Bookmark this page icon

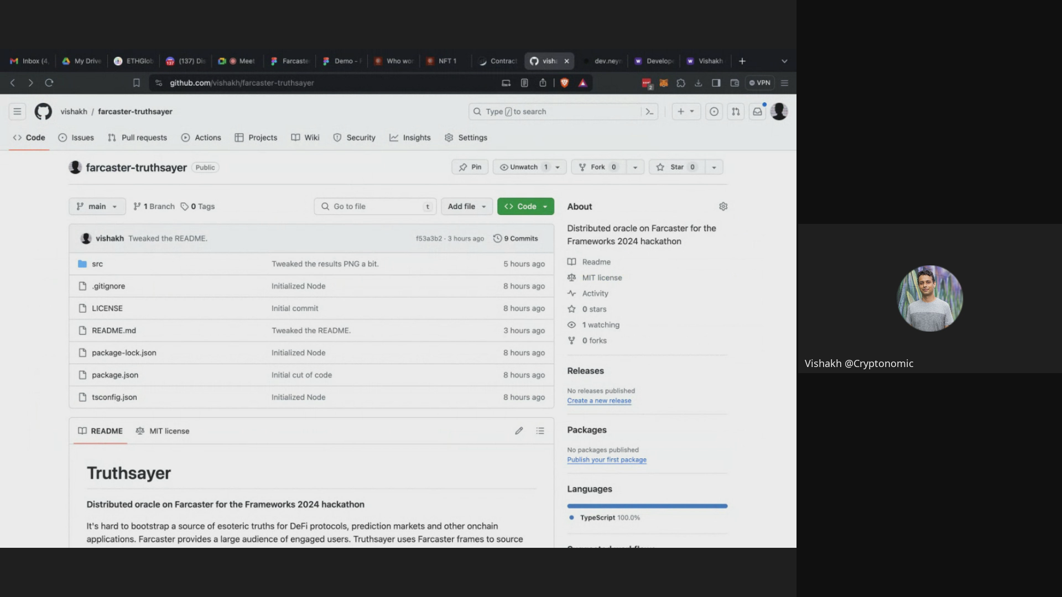[x=136, y=83]
